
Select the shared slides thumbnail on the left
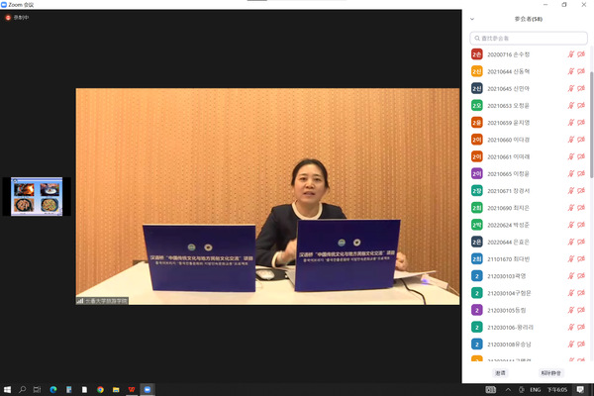pos(38,196)
